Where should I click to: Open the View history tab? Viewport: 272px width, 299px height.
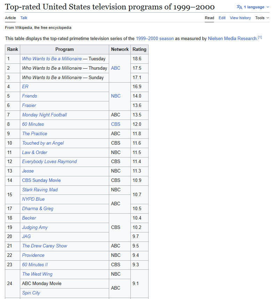pos(240,18)
